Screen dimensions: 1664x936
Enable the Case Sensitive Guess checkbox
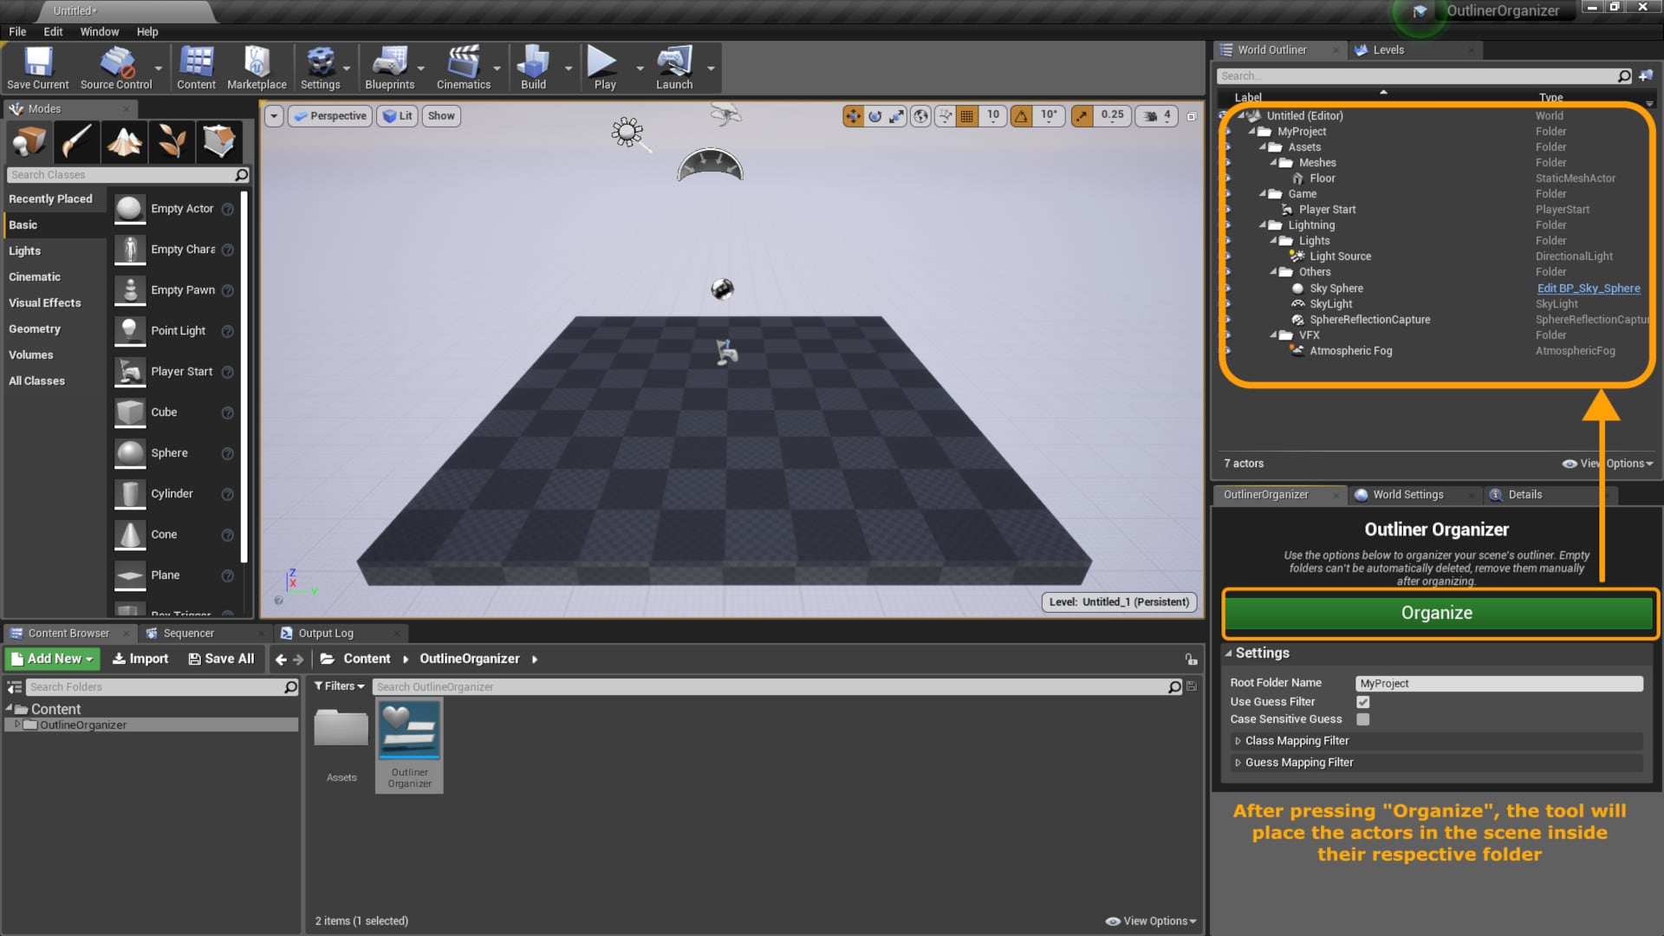click(1363, 719)
